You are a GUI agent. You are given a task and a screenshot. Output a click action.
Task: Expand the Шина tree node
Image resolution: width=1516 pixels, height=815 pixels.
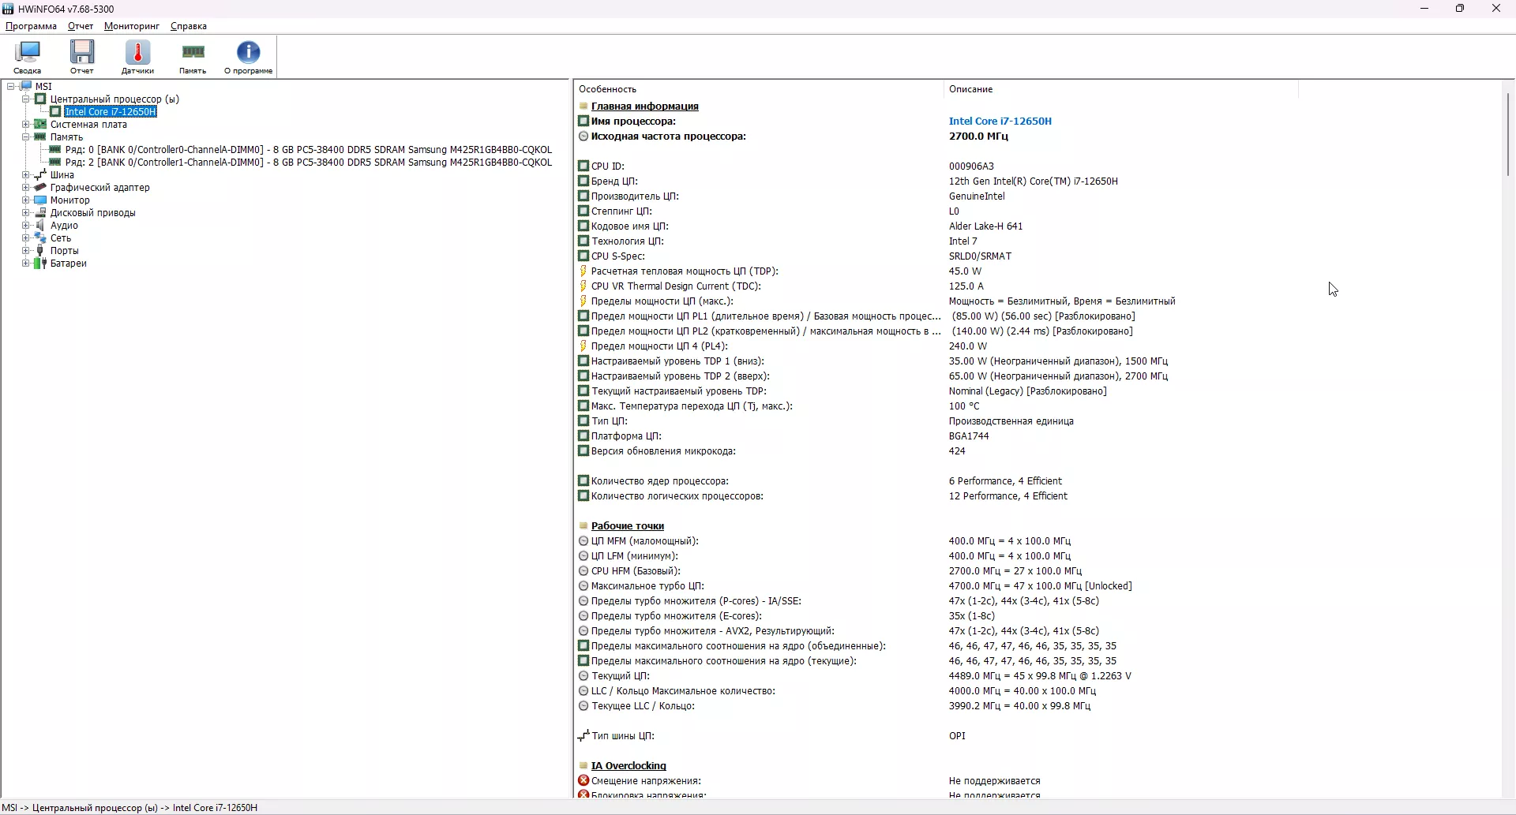click(25, 175)
